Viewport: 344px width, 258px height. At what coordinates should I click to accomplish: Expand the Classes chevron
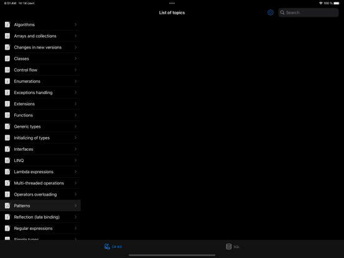tap(75, 59)
